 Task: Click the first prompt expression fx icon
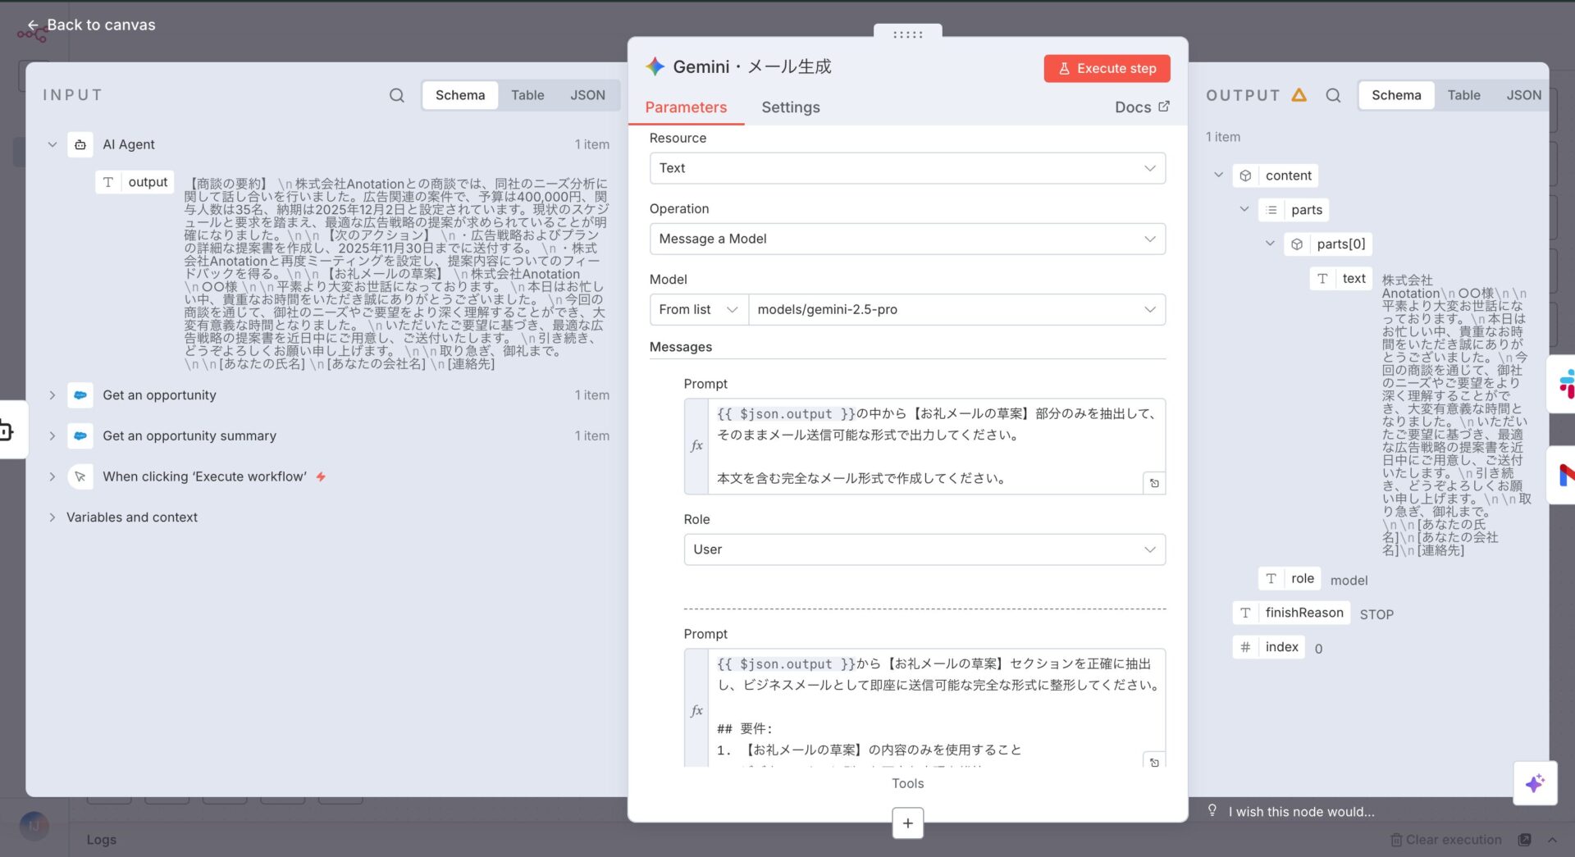(696, 446)
